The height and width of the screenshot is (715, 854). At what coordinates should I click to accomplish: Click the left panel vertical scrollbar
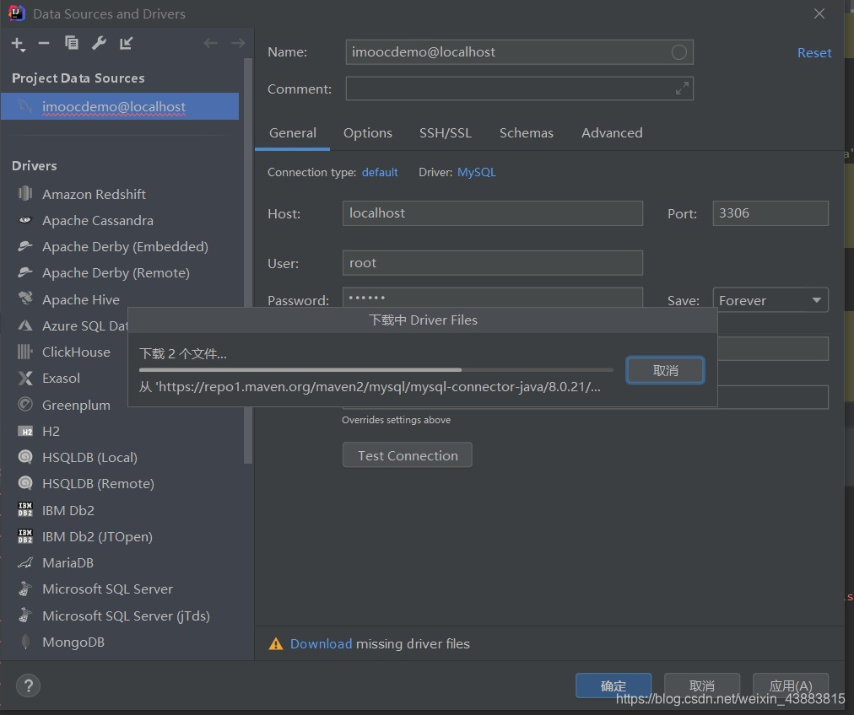[x=248, y=261]
